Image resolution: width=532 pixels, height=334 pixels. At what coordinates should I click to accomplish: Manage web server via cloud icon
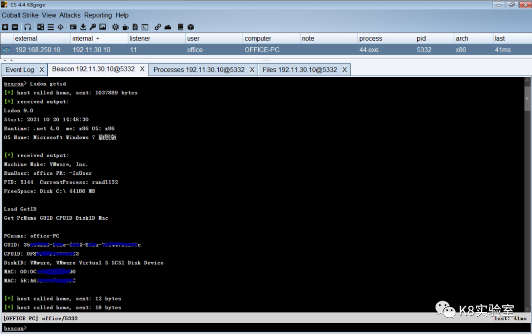click(x=167, y=27)
